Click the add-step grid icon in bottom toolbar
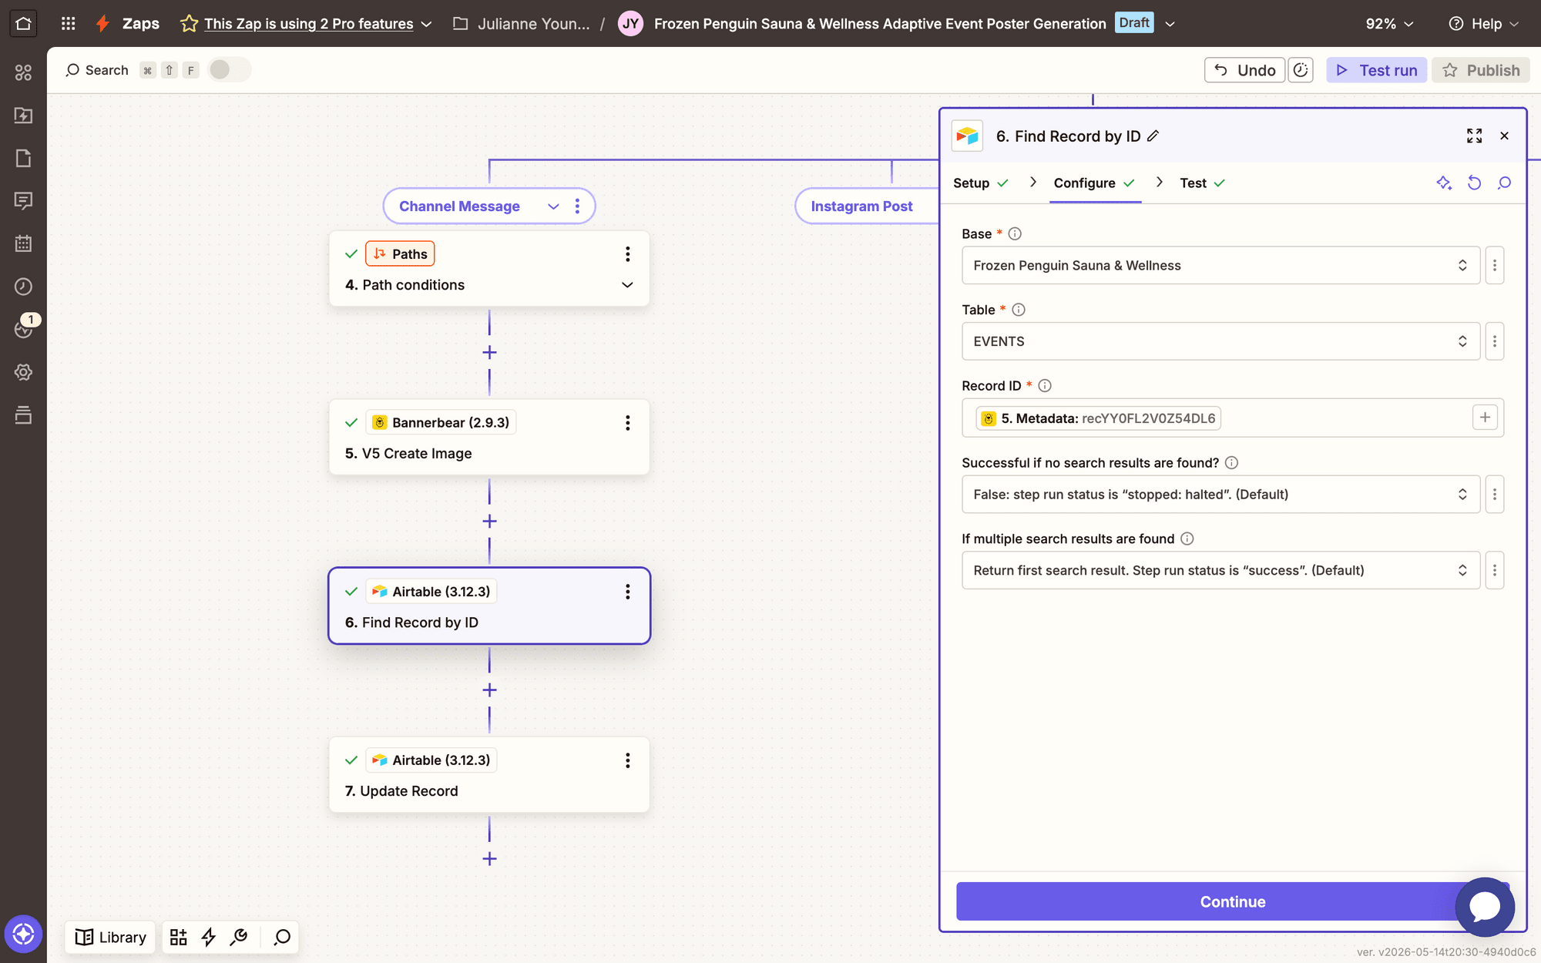The height and width of the screenshot is (963, 1541). coord(178,937)
